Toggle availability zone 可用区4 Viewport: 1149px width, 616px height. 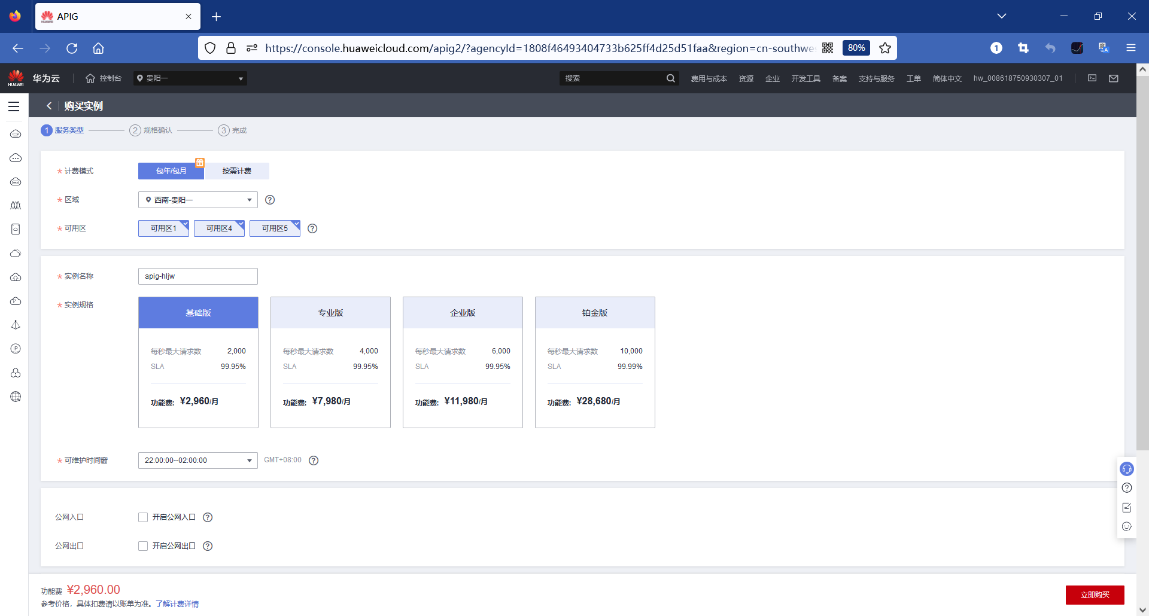click(x=219, y=228)
